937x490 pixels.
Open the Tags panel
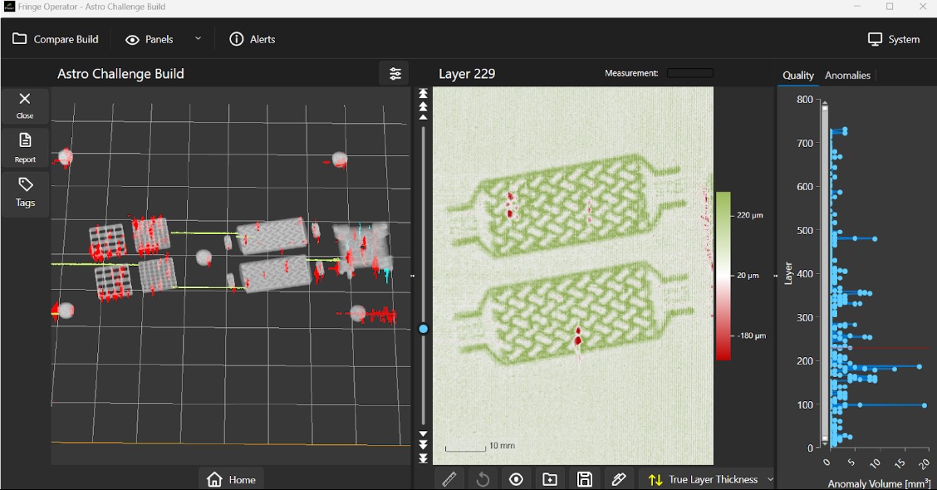pos(25,192)
